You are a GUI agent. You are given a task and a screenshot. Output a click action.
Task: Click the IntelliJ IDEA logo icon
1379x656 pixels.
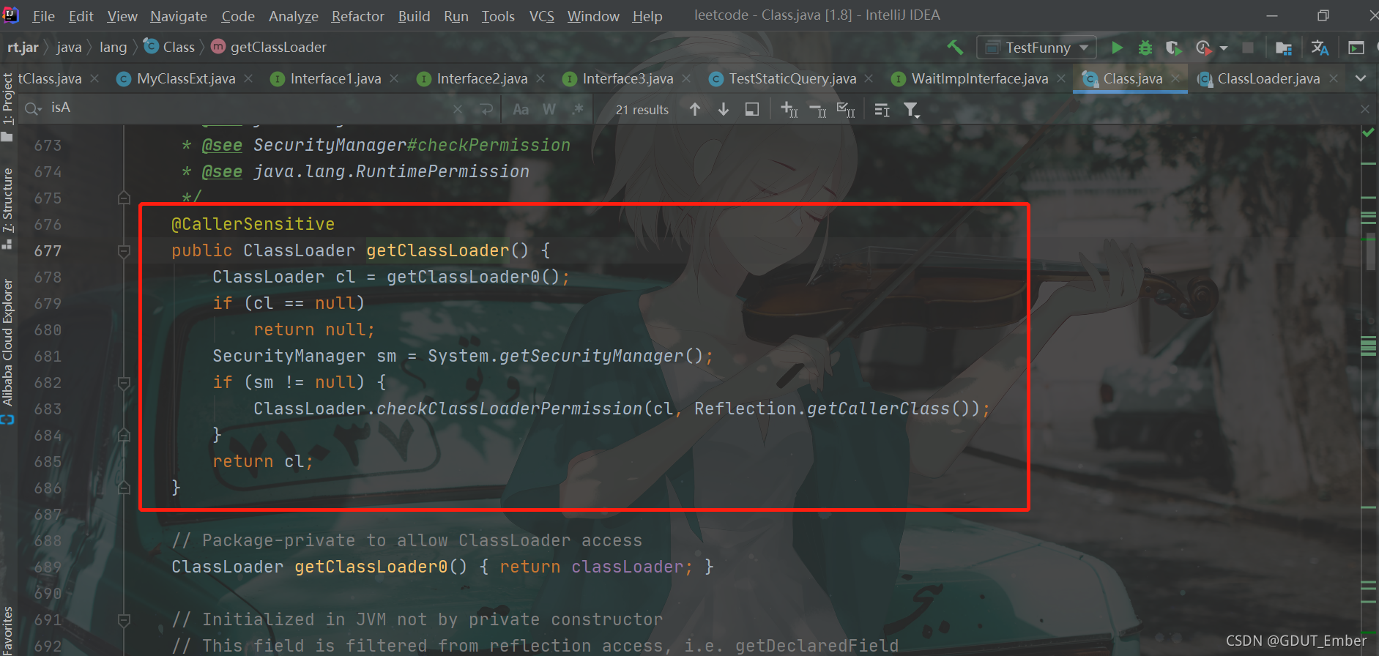click(12, 15)
